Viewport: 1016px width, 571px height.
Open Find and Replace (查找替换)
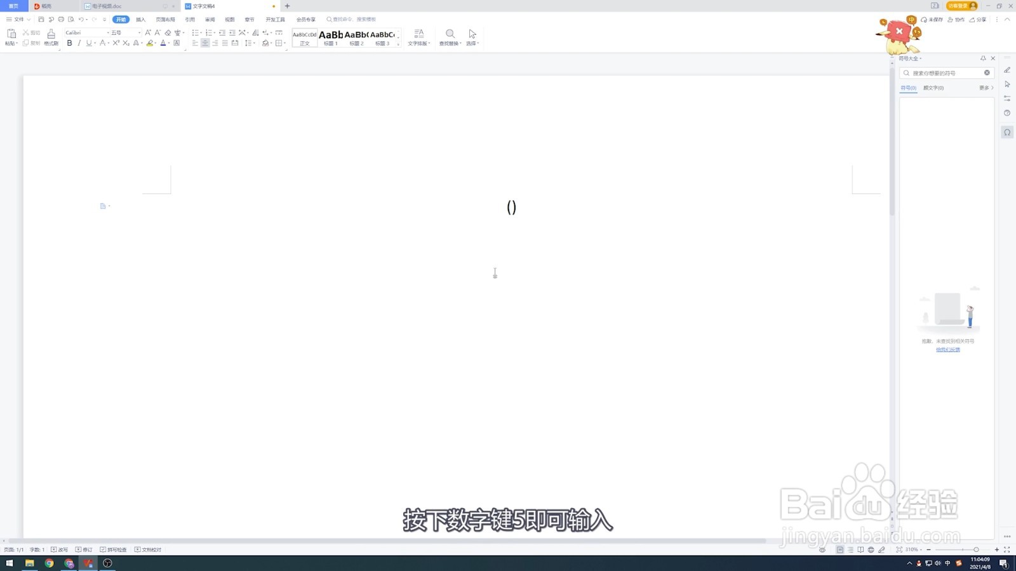pos(450,37)
